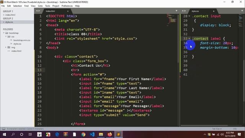Image resolution: width=245 pixels, height=138 pixels.
Task: Open the Tools menu
Action: pyautogui.click(x=47, y=6)
